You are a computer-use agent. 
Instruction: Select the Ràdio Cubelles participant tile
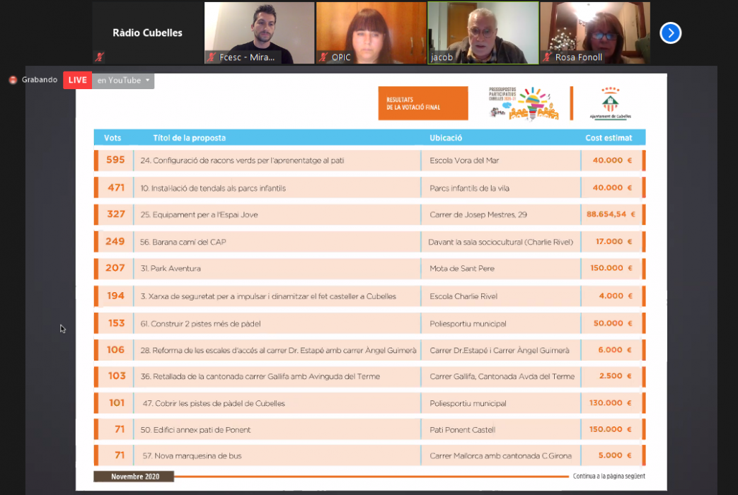(x=147, y=33)
